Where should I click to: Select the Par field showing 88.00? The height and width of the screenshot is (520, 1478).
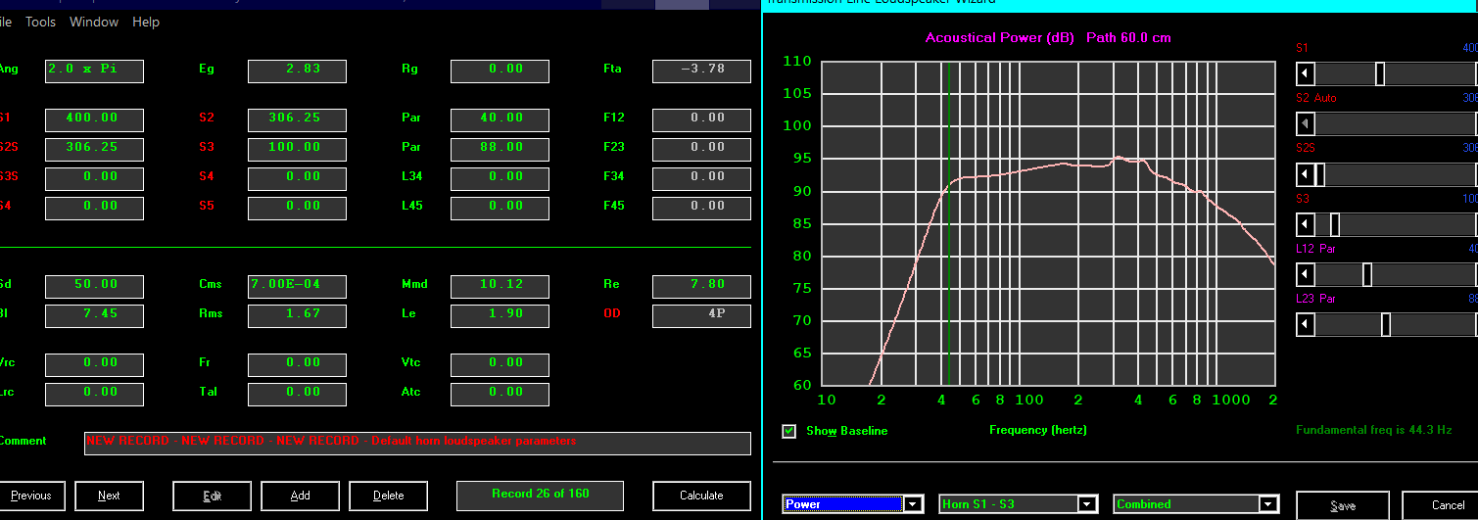tap(500, 149)
